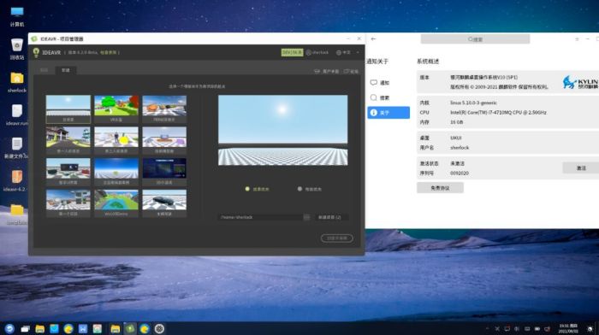Click the search box in settings window
The width and height of the screenshot is (599, 335).
[x=475, y=39]
